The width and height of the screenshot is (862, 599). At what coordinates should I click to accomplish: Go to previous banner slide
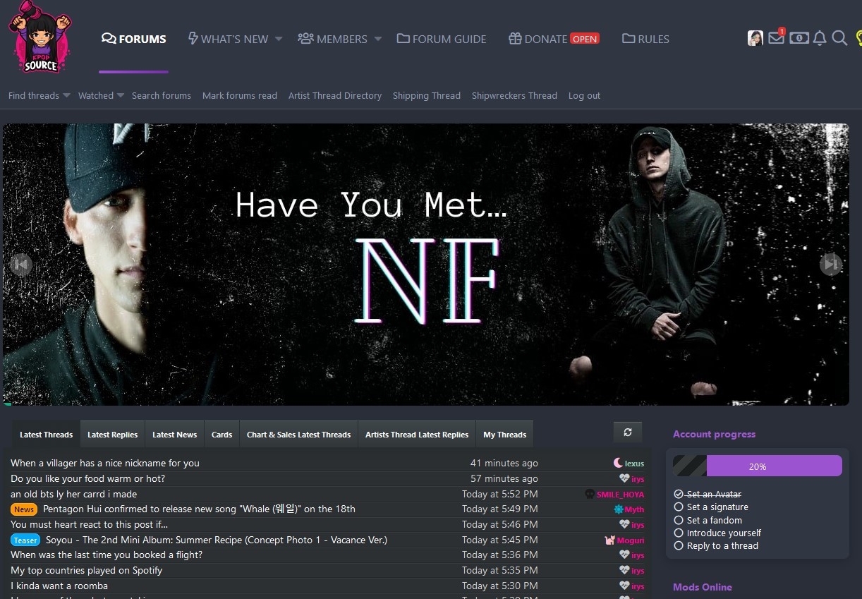21,265
